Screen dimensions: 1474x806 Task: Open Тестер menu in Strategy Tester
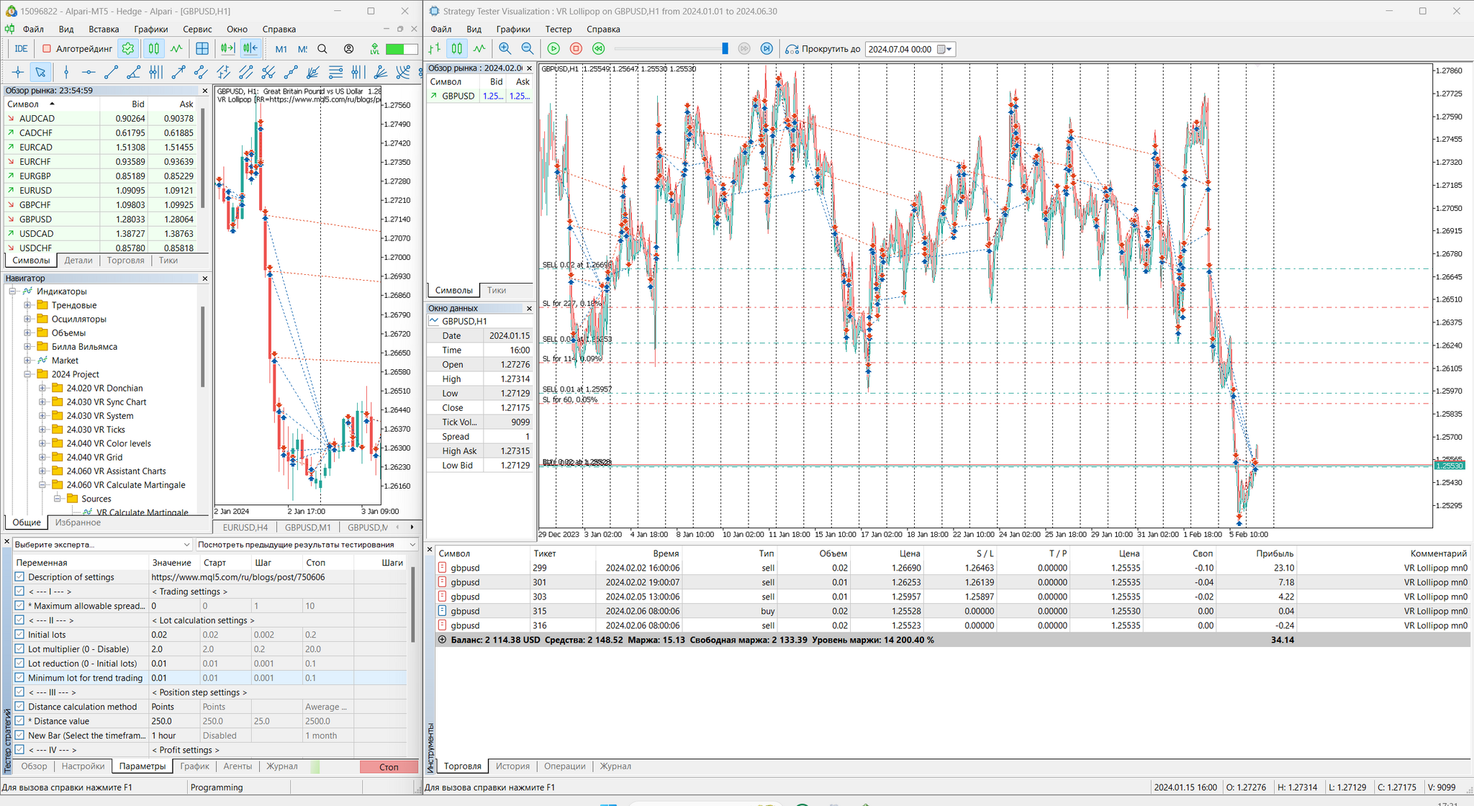coord(559,30)
